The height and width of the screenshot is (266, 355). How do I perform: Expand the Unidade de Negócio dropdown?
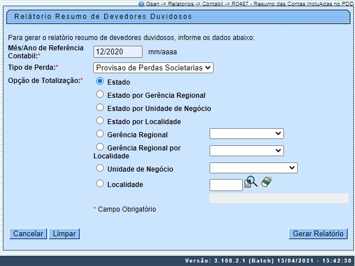tap(254, 168)
